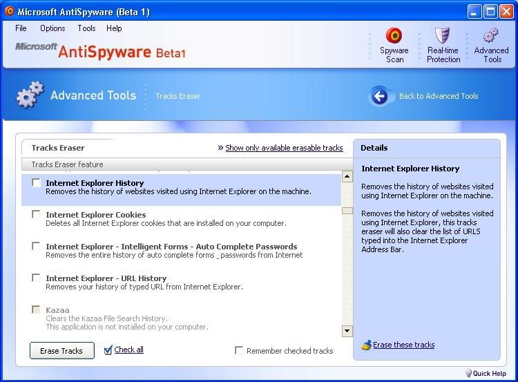
Task: Select the Internet Explorer - URL History title
Action: click(106, 278)
